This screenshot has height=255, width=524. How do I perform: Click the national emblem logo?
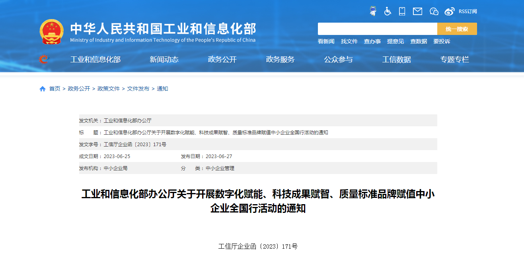[52, 31]
